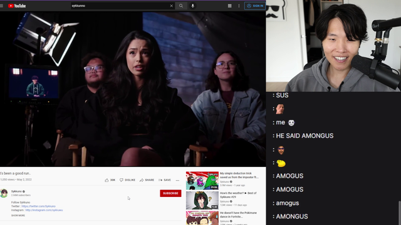Screen dimensions: 401x225
Task: Start voice search with microphone icon
Action: click(x=193, y=6)
